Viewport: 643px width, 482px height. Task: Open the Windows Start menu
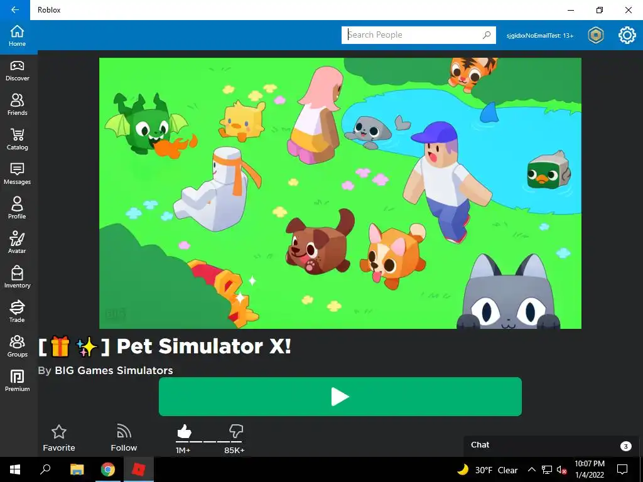15,469
